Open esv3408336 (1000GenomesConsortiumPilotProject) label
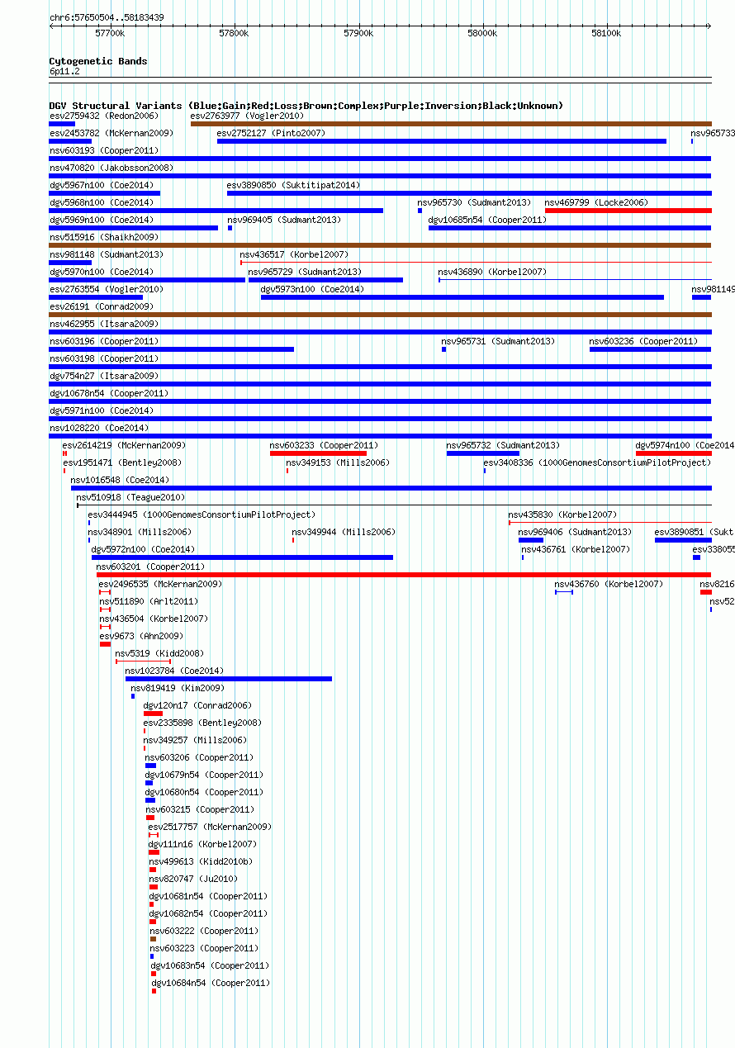735x1048 pixels. point(597,462)
